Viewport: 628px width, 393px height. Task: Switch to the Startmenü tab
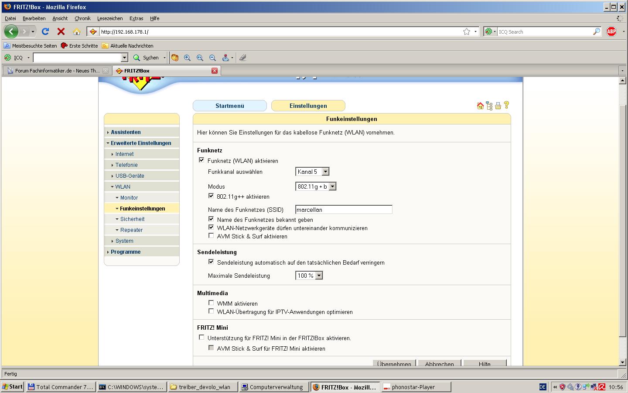(230, 106)
